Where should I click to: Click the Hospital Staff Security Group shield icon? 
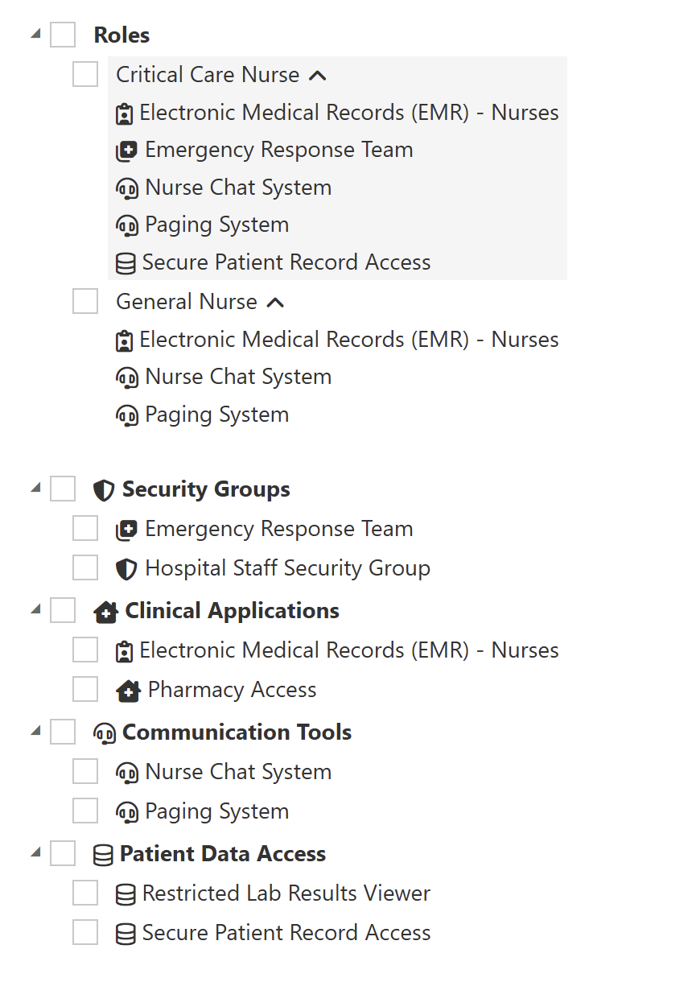pyautogui.click(x=126, y=569)
